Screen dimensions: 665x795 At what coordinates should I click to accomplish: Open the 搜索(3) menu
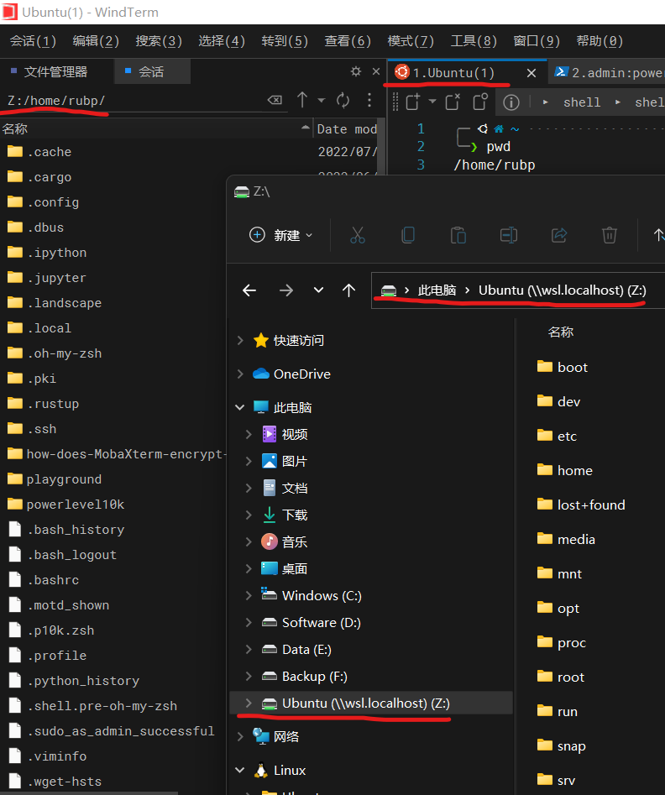point(159,40)
